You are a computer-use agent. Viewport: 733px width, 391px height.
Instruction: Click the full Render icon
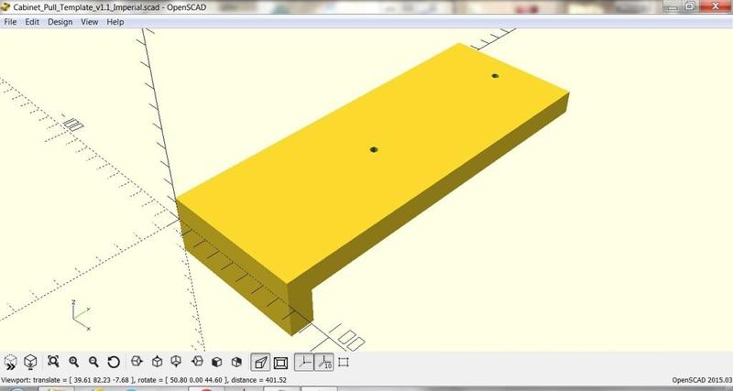tap(30, 362)
